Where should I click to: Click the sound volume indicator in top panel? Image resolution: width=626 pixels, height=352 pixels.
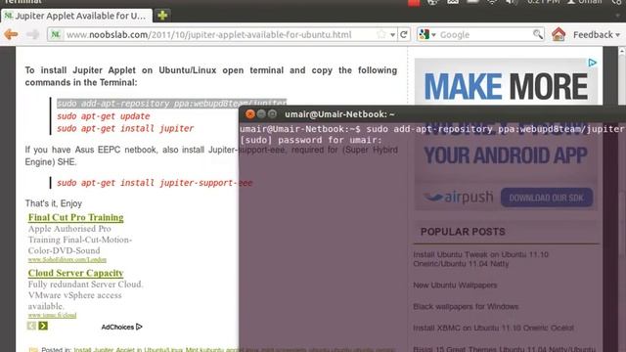tap(512, 2)
